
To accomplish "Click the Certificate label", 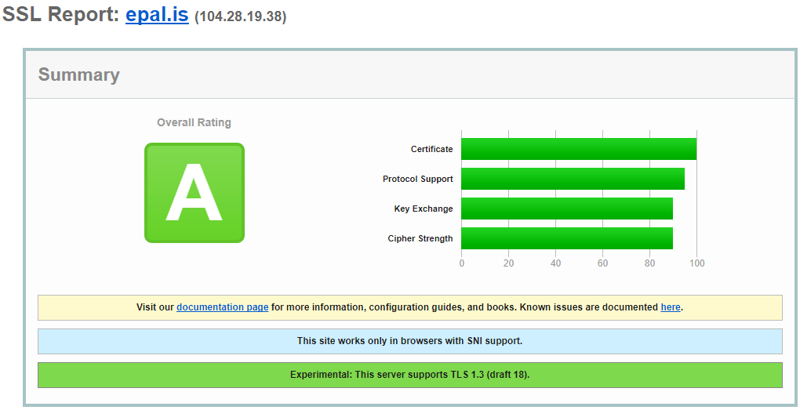I will click(x=431, y=149).
